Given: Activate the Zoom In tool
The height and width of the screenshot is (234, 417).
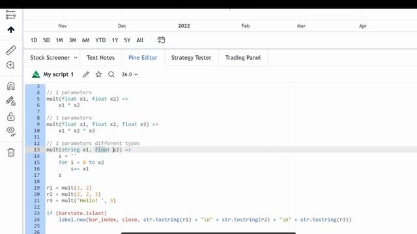Looking at the screenshot, I should [x=10, y=65].
